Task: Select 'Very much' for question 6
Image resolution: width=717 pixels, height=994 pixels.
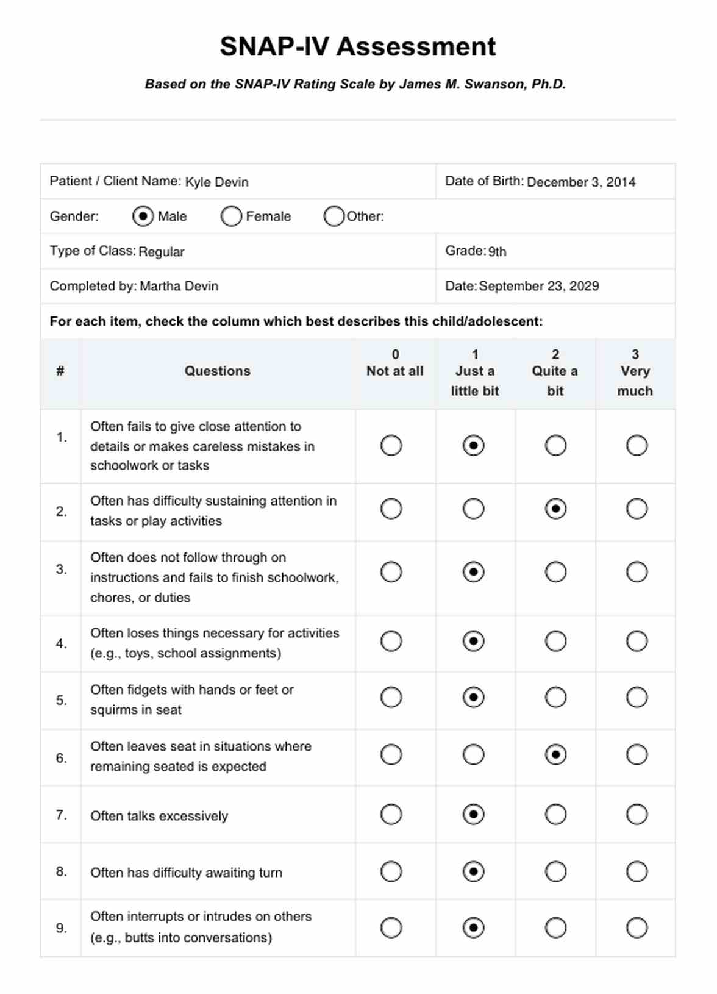Action: click(637, 755)
